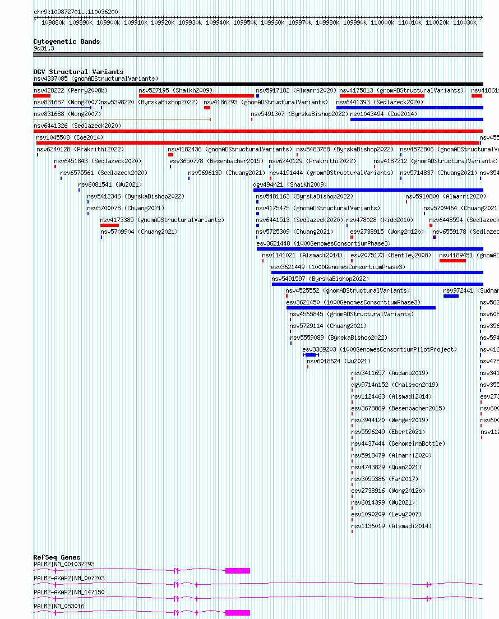Select nsv6575561 (Sedlazeck2020) variant
This screenshot has height=619, width=499.
click(104, 173)
